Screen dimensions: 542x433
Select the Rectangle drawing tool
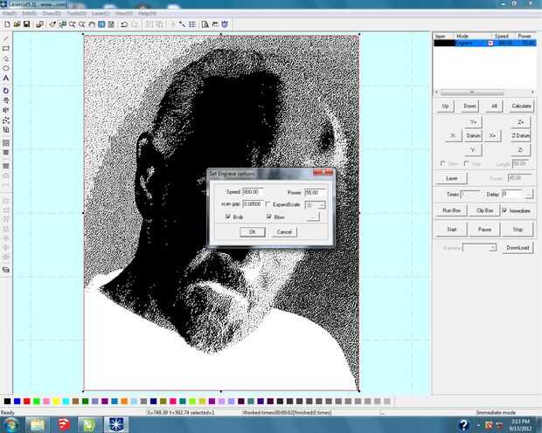click(x=6, y=48)
